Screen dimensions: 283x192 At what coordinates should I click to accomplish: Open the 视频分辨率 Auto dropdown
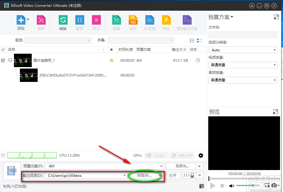pos(243,50)
